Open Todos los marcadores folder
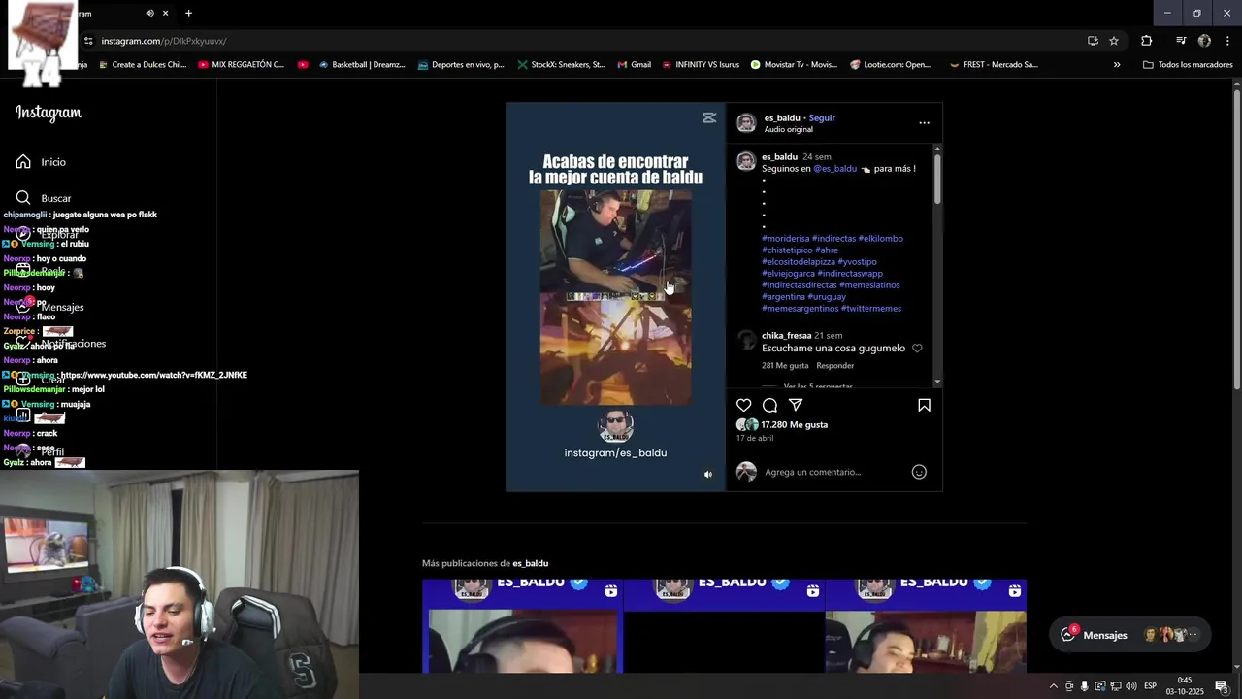 (1188, 65)
